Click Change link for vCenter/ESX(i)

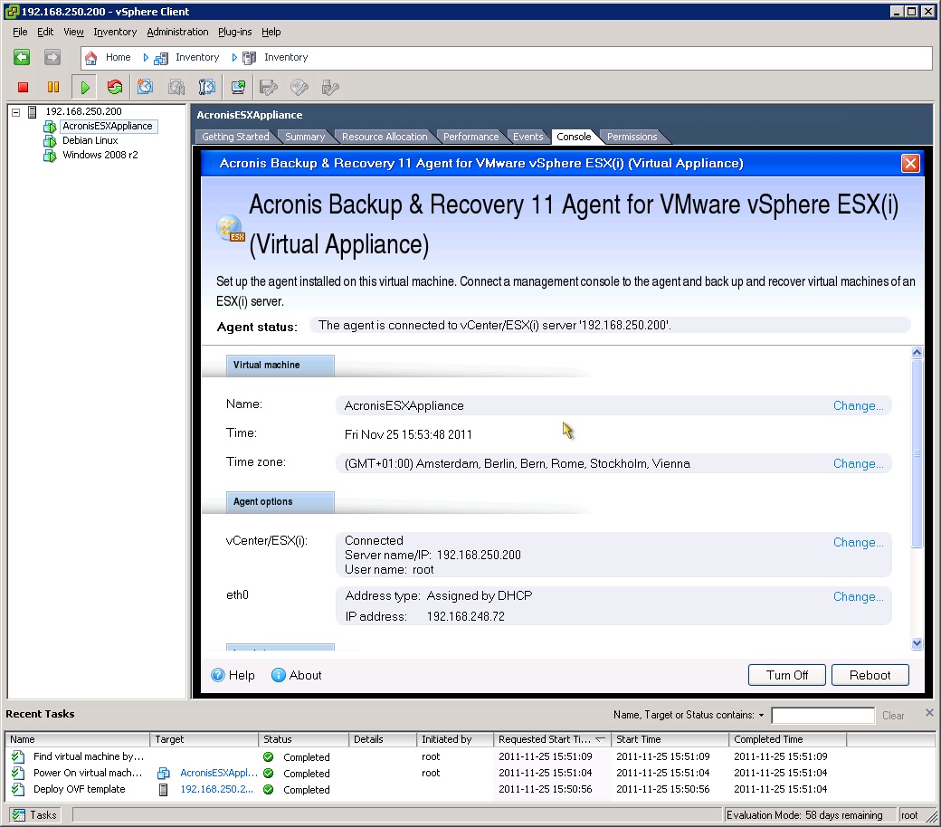pos(858,543)
